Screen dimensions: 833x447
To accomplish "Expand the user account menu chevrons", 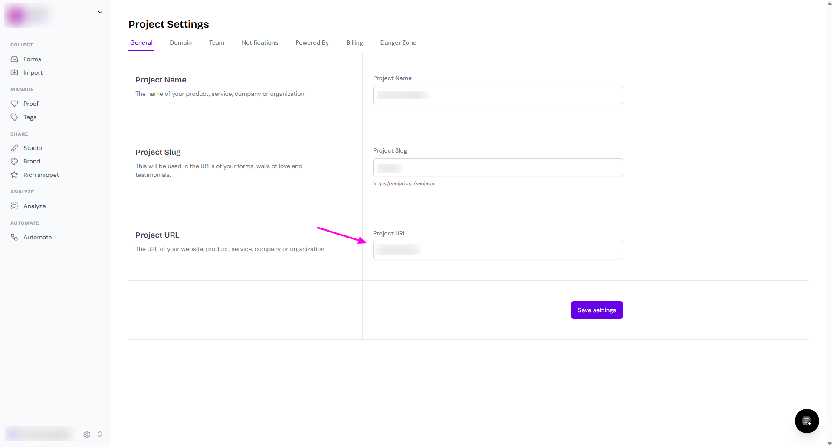I will pyautogui.click(x=100, y=434).
